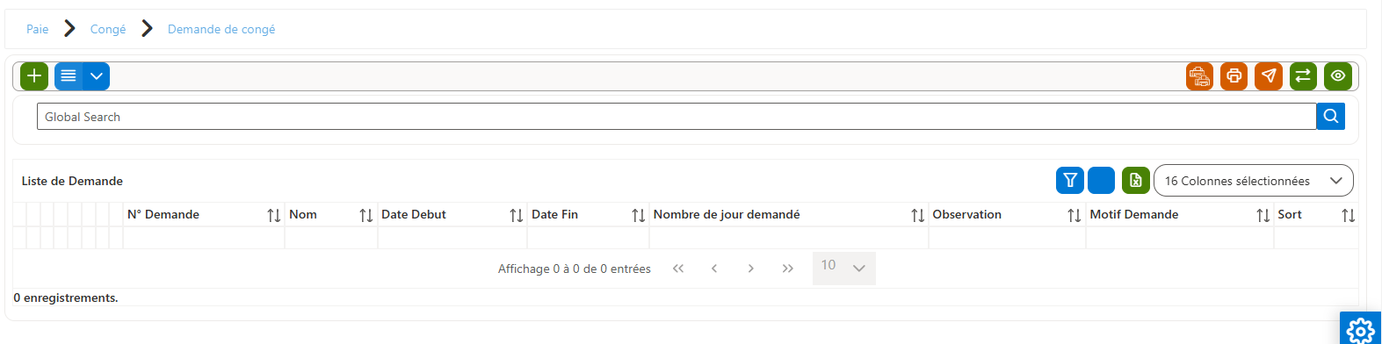Sort by Observation column arrows

point(1074,215)
